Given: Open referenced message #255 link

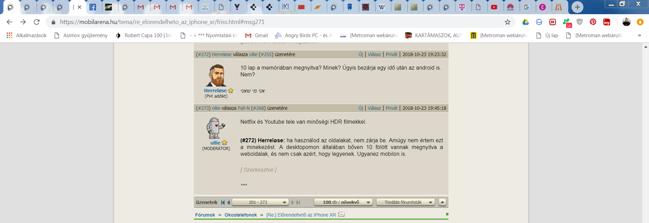Looking at the screenshot, I should 266,54.
